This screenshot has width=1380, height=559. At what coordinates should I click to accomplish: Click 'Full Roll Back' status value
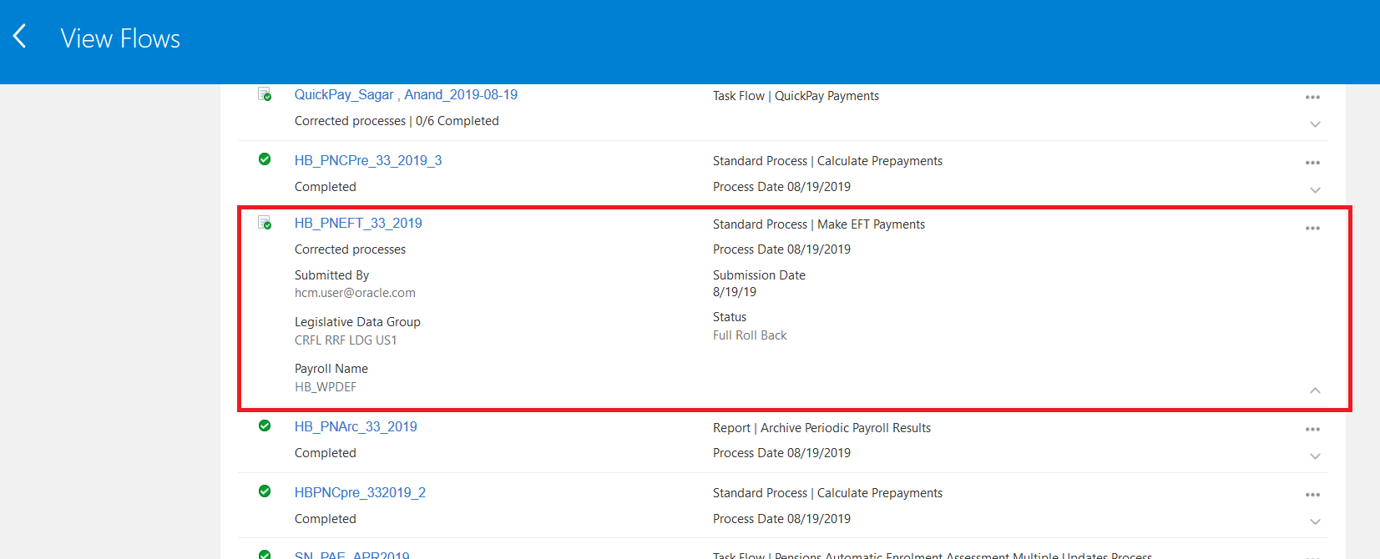pyautogui.click(x=750, y=335)
